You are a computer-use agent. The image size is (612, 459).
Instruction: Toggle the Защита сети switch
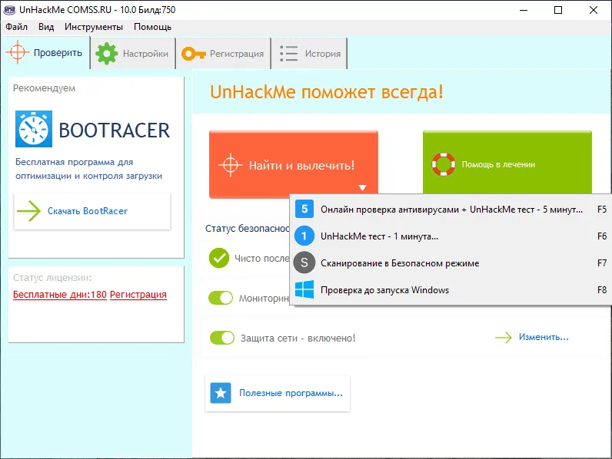point(222,338)
